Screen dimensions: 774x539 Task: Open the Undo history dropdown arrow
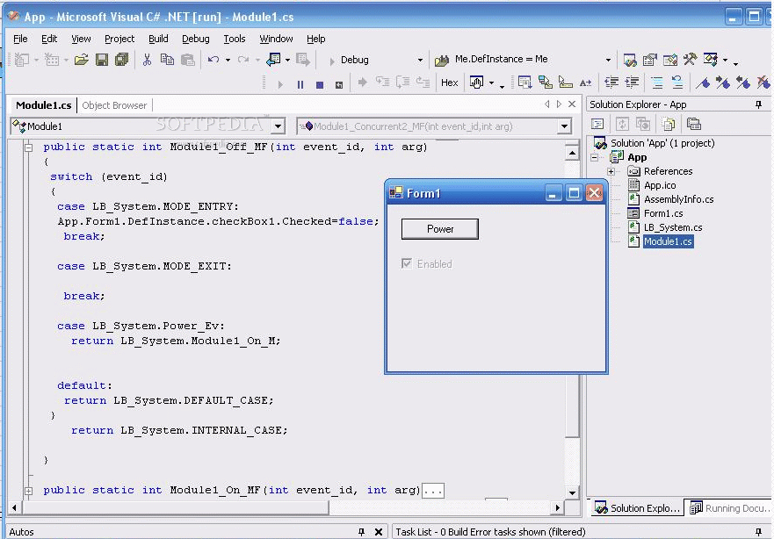(x=228, y=61)
